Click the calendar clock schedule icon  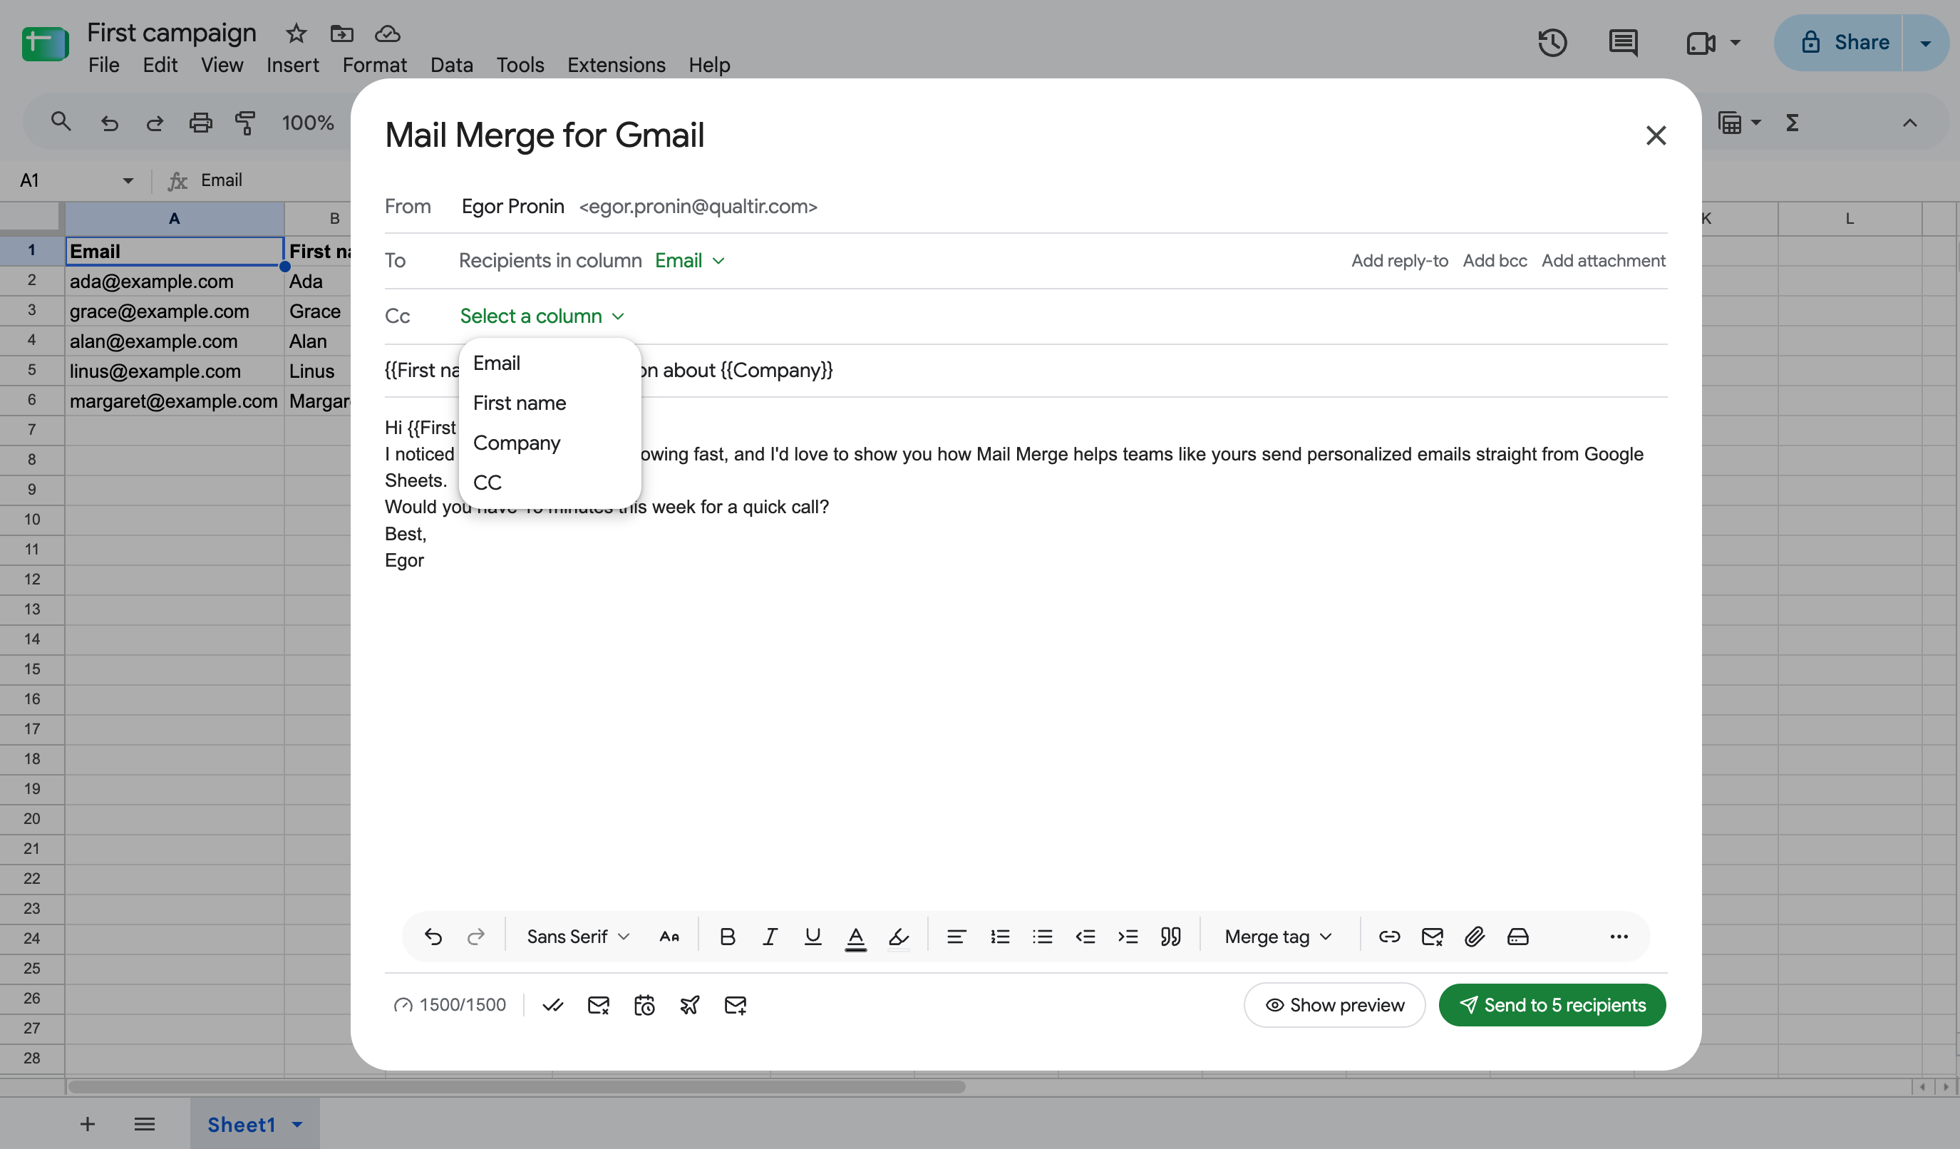pyautogui.click(x=644, y=1005)
